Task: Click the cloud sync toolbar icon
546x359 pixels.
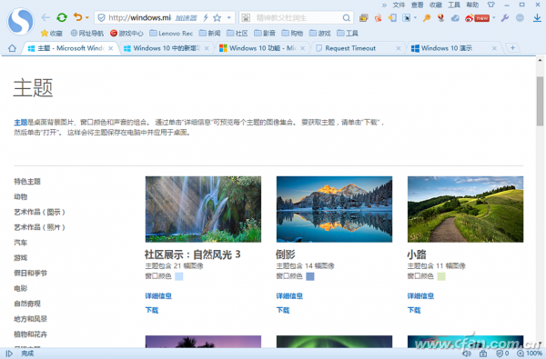Action: coord(455,18)
